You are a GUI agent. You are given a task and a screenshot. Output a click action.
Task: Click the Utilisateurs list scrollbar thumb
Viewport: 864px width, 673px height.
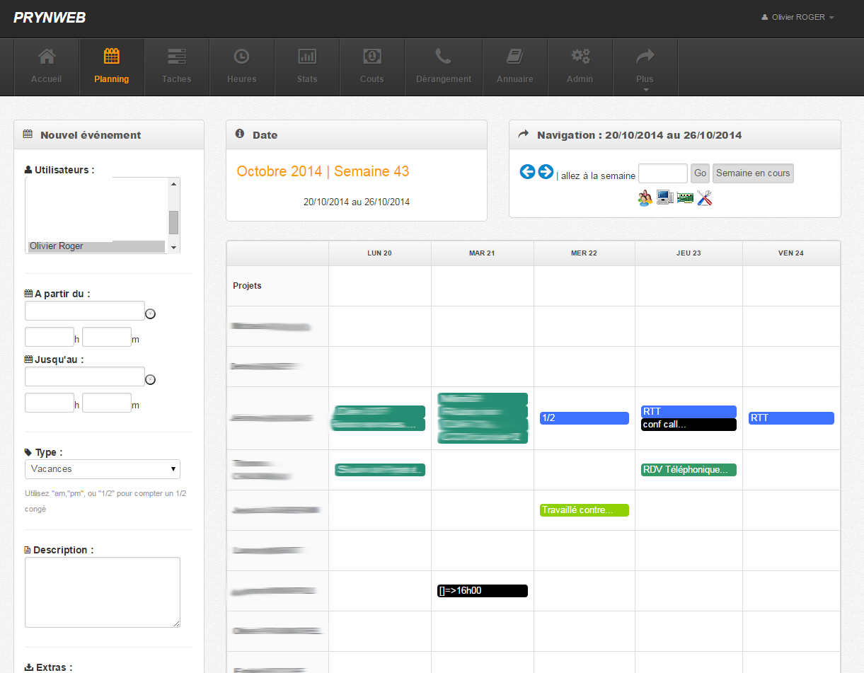click(x=173, y=222)
